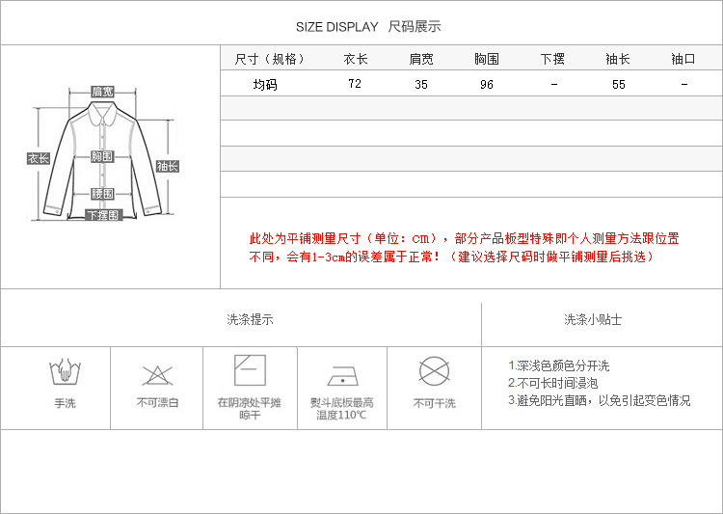Click the iron temperature icon
The image size is (723, 514).
click(x=342, y=376)
